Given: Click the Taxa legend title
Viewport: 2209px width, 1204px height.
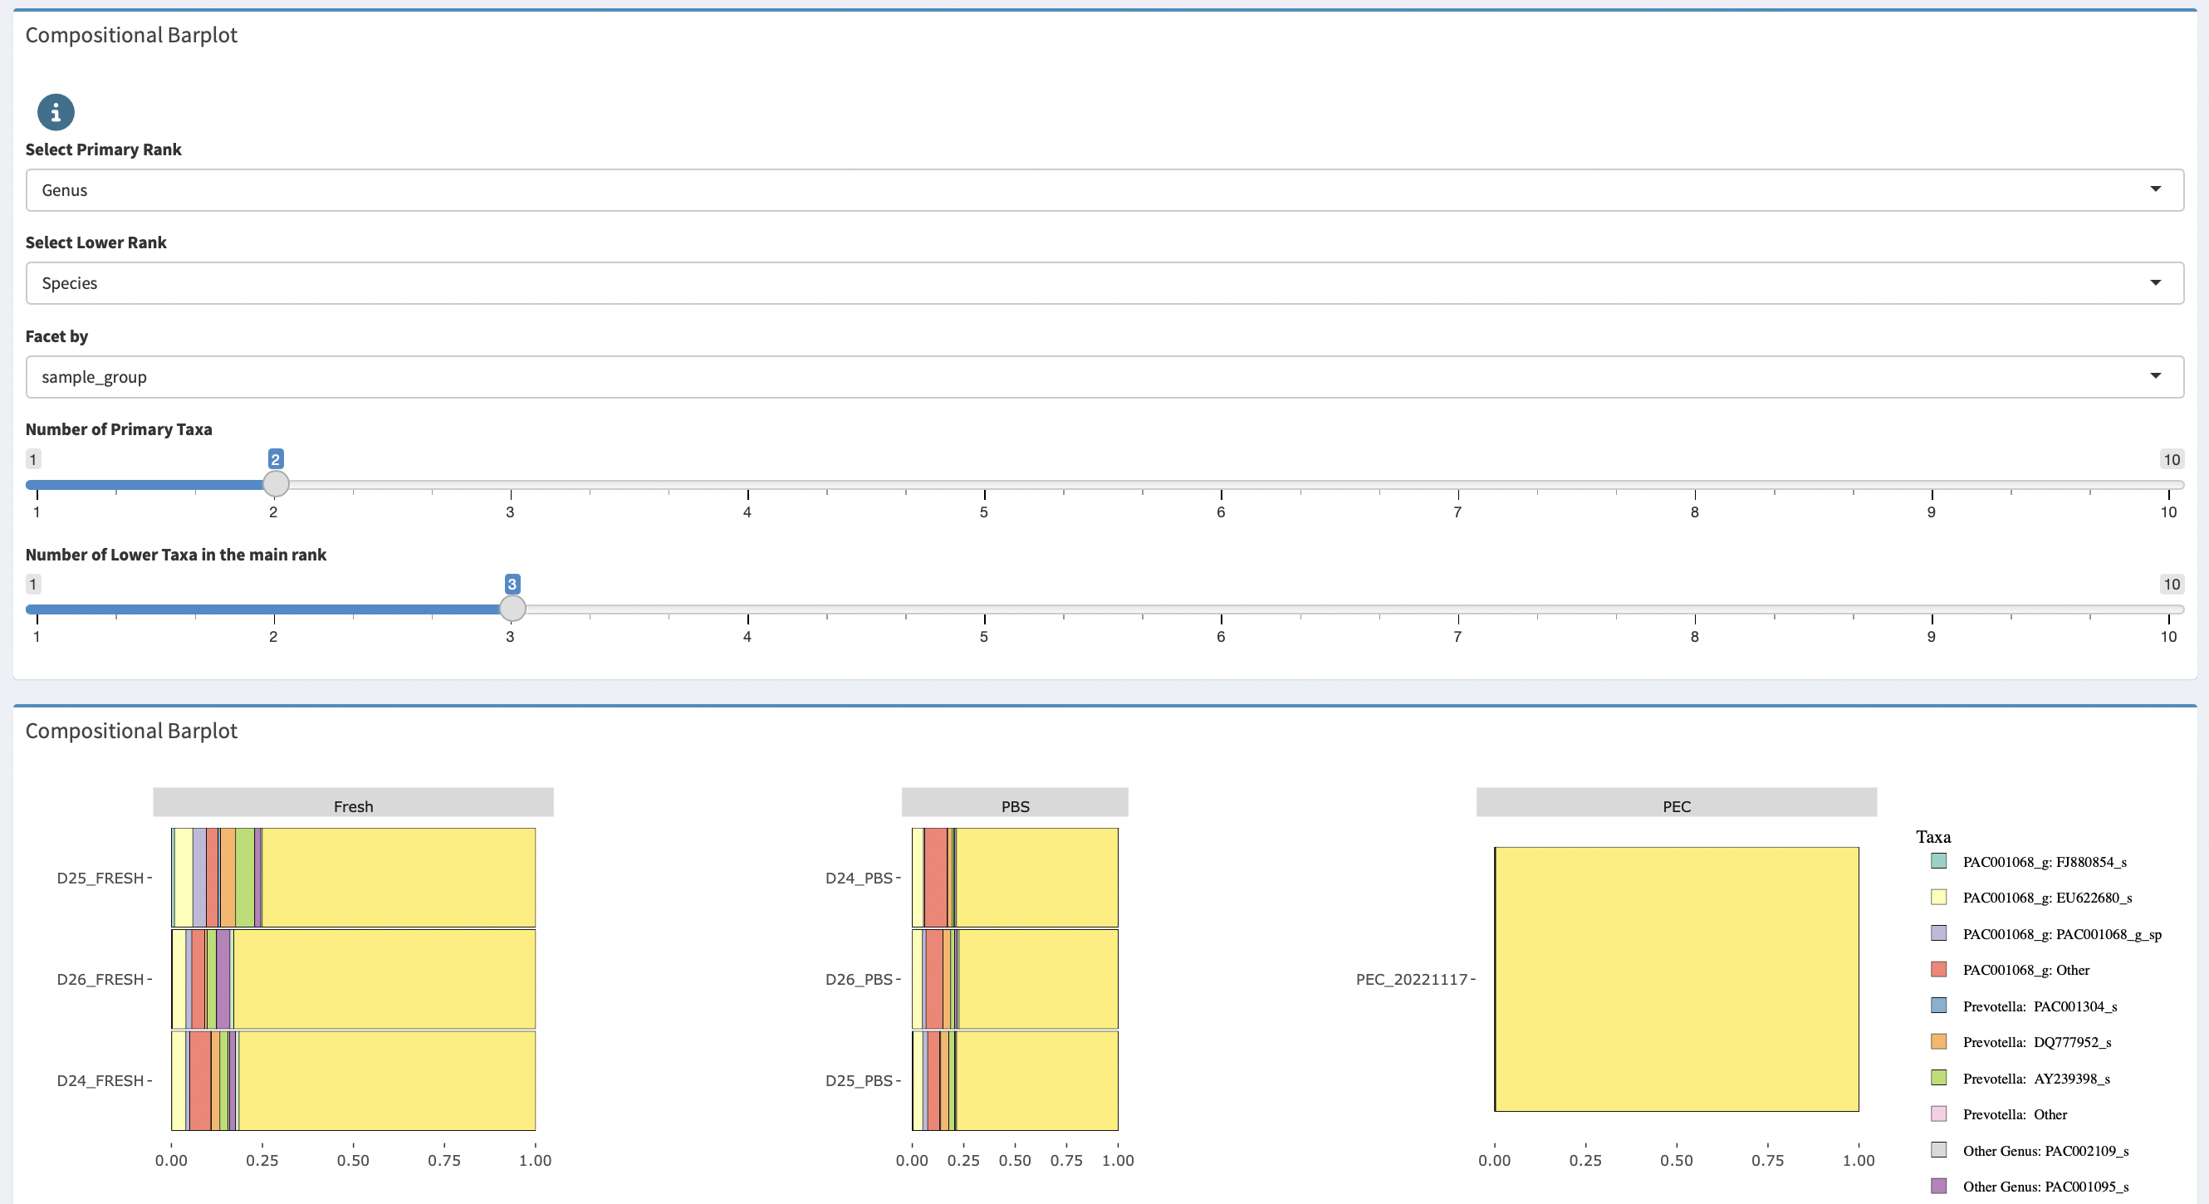Looking at the screenshot, I should point(1934,837).
